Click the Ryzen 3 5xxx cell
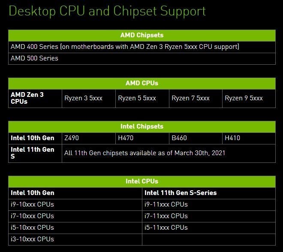This screenshot has height=252, width=283. coord(89,99)
